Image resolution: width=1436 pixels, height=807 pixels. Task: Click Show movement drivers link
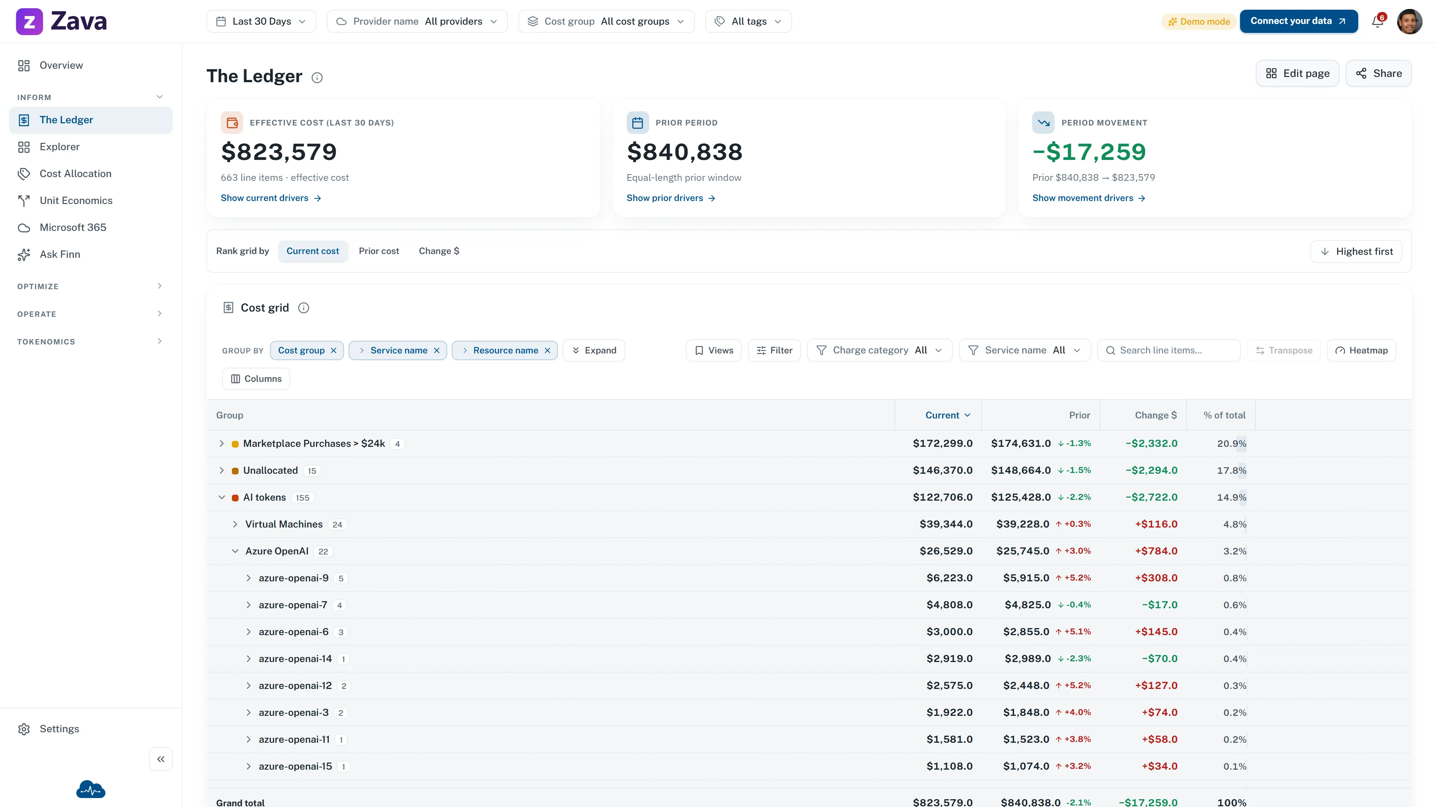1089,198
